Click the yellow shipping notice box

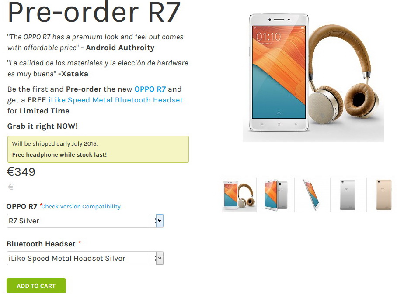click(x=98, y=149)
